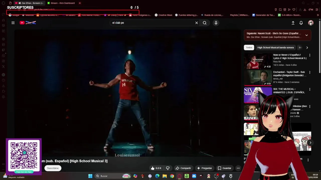321x180 pixels.
Task: Open Microsoft Edge from the taskbar
Action: (x=157, y=176)
